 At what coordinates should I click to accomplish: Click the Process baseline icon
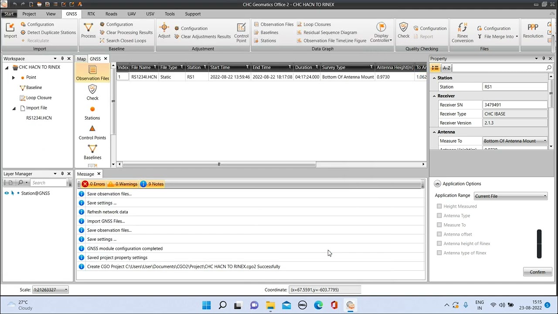[88, 31]
